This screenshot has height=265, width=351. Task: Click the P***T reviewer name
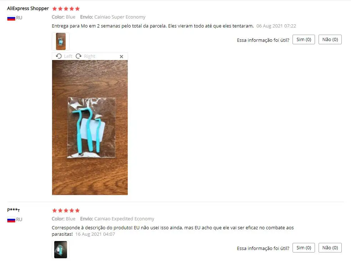[x=14, y=210]
